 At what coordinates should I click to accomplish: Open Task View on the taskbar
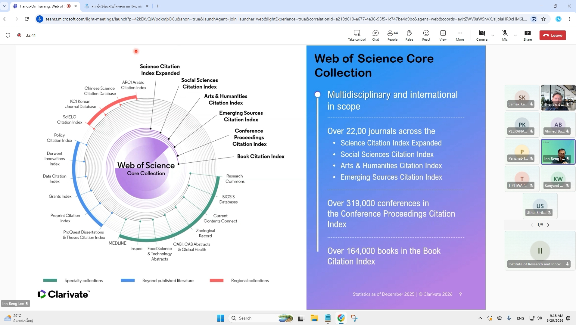click(x=301, y=318)
